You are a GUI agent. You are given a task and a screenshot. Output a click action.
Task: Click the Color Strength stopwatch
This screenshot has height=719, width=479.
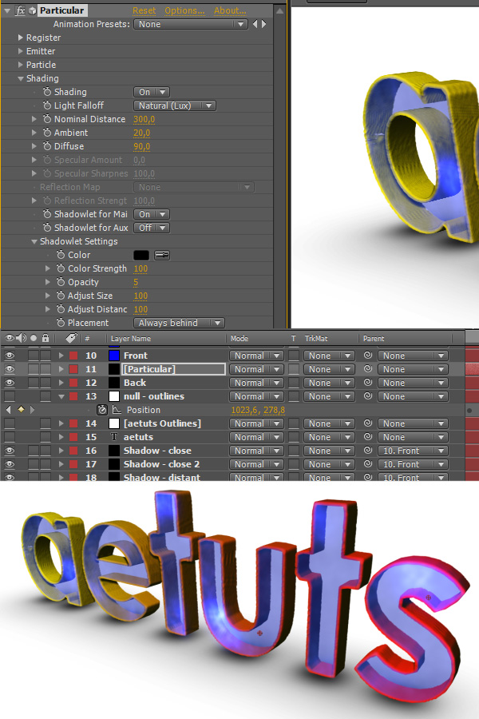click(x=61, y=268)
